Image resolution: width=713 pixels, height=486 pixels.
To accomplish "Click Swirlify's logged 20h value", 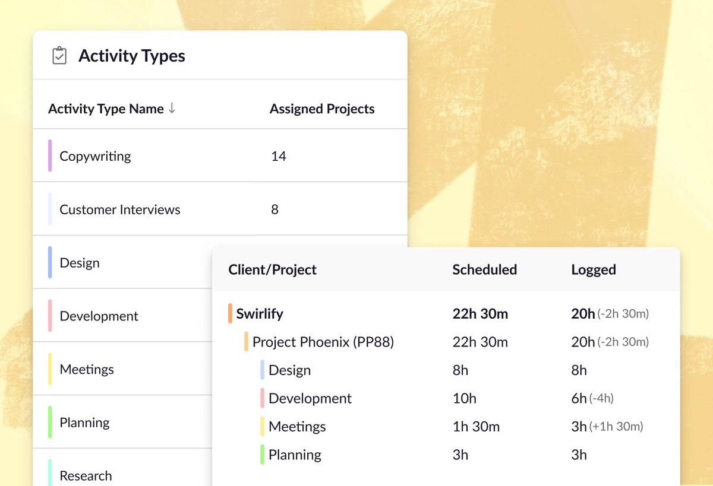I will pyautogui.click(x=583, y=313).
